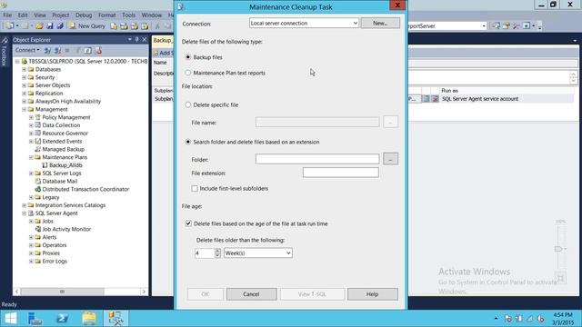Open the Project menu
Image resolution: width=582 pixels, height=327 pixels.
click(x=61, y=15)
